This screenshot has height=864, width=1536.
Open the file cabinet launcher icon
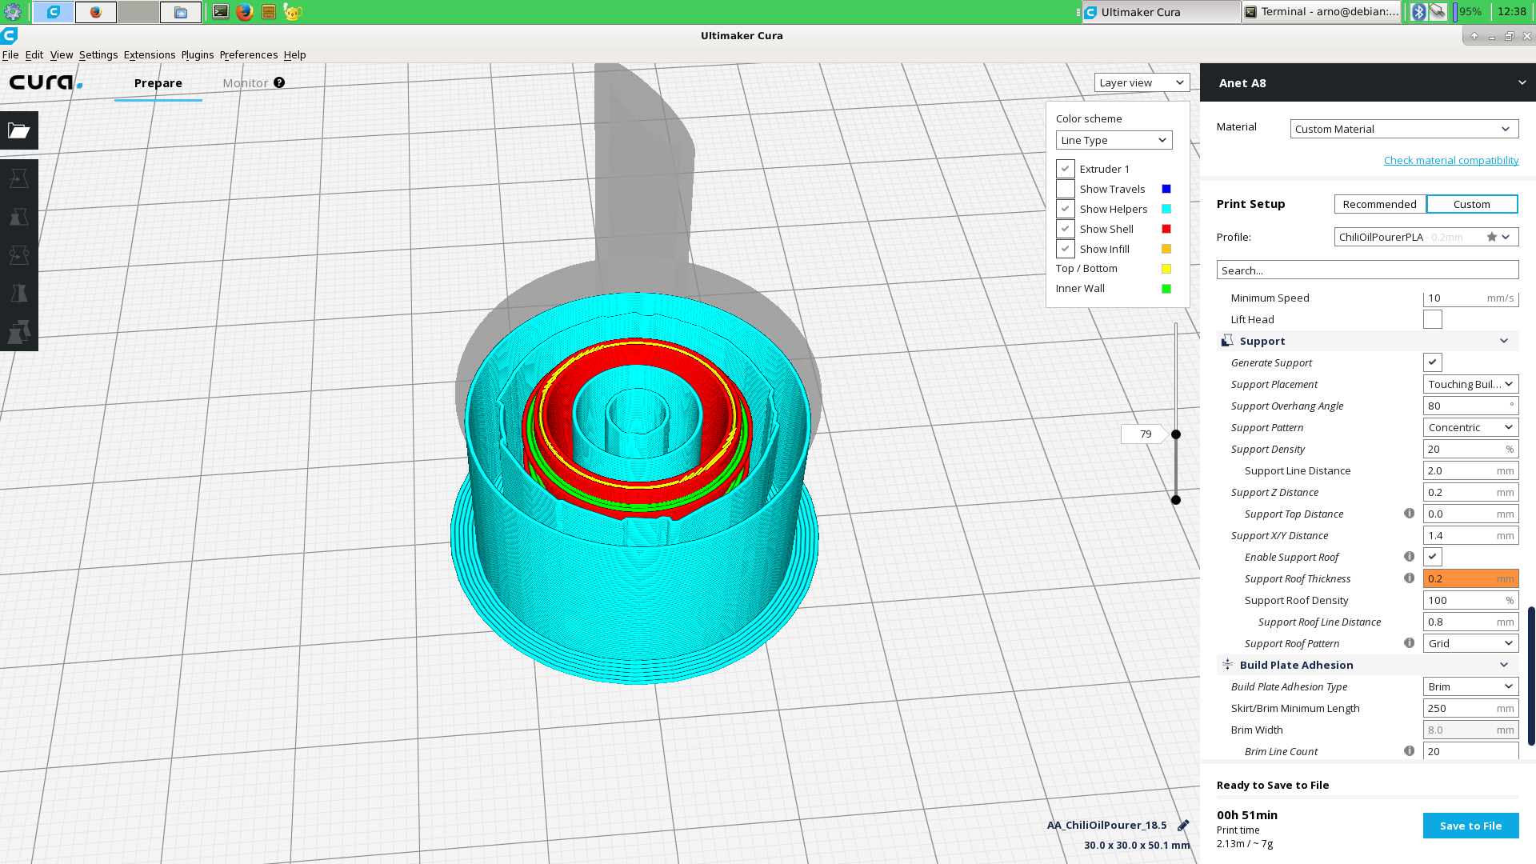(269, 12)
